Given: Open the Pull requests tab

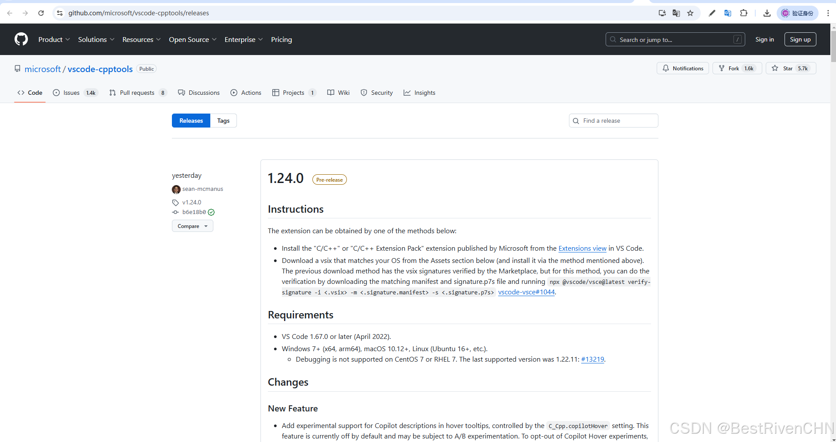Looking at the screenshot, I should pos(138,93).
